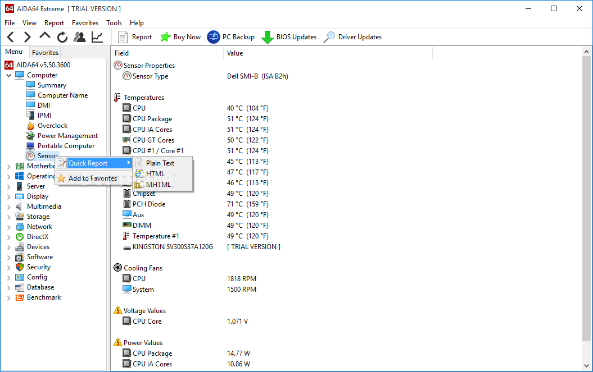Click the Report toolbar button
The width and height of the screenshot is (593, 372).
(135, 37)
